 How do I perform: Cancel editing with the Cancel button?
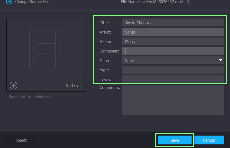point(209,140)
